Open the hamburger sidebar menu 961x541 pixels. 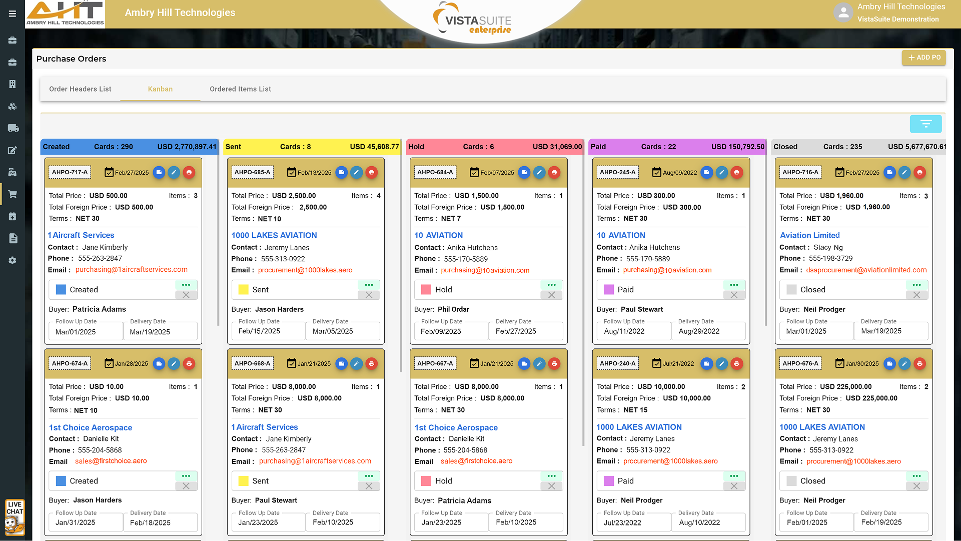tap(13, 14)
